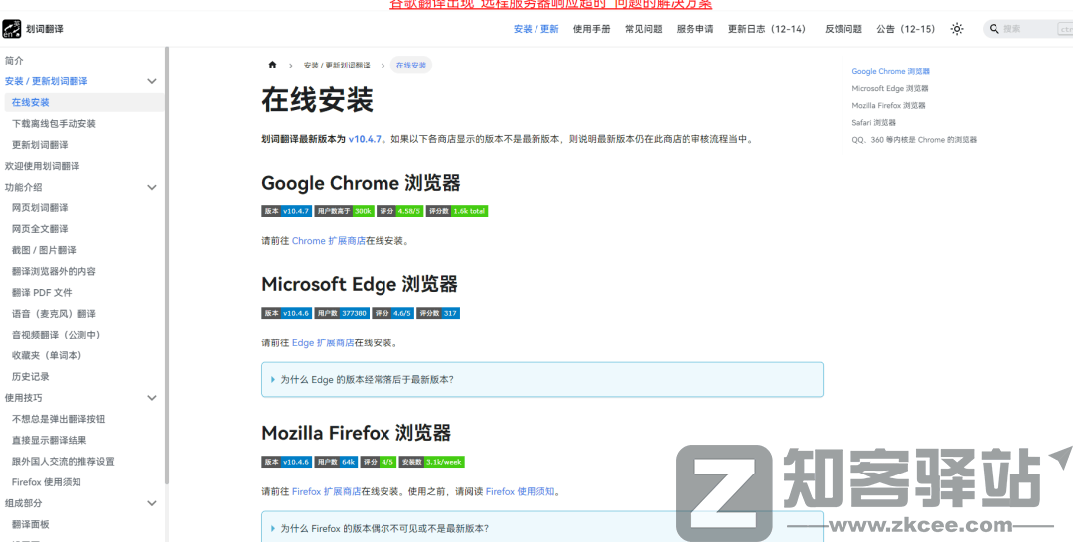The width and height of the screenshot is (1073, 542).
Task: Click the search magnifier icon
Action: [994, 29]
